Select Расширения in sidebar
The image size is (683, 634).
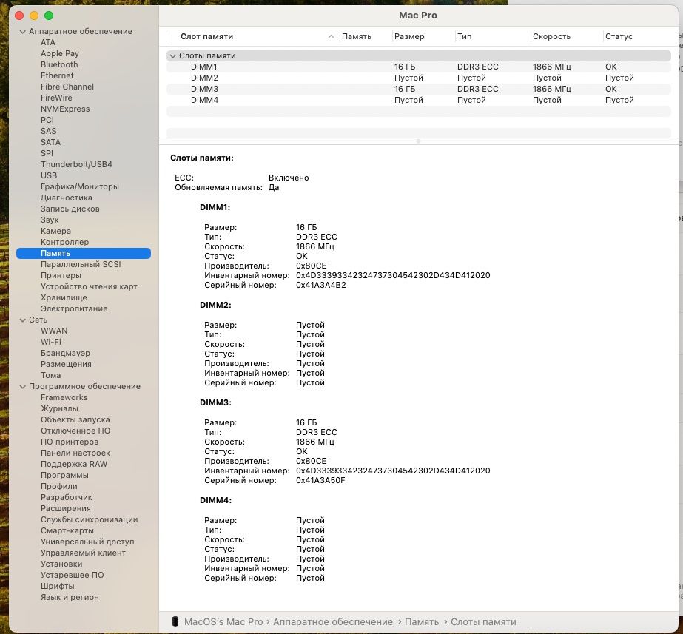tap(66, 508)
